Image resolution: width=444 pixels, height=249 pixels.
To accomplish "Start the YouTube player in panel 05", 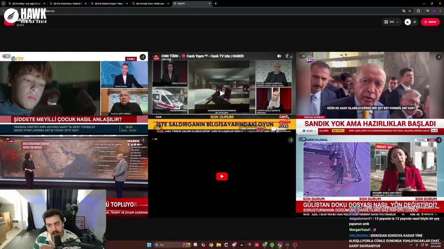I will click(x=222, y=176).
